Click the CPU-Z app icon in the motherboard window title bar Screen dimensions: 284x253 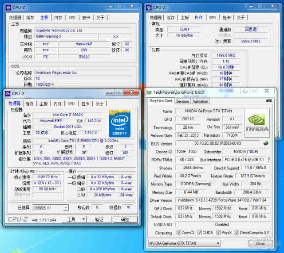point(8,8)
